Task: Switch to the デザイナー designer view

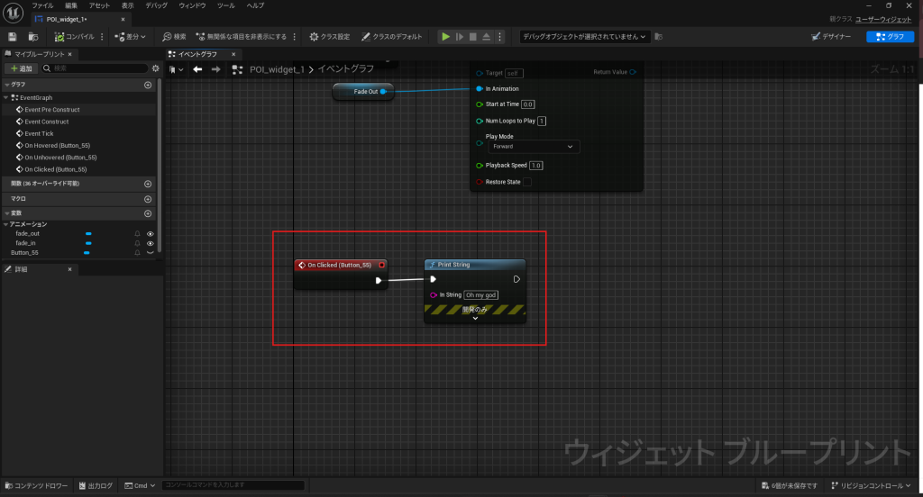Action: pos(833,37)
